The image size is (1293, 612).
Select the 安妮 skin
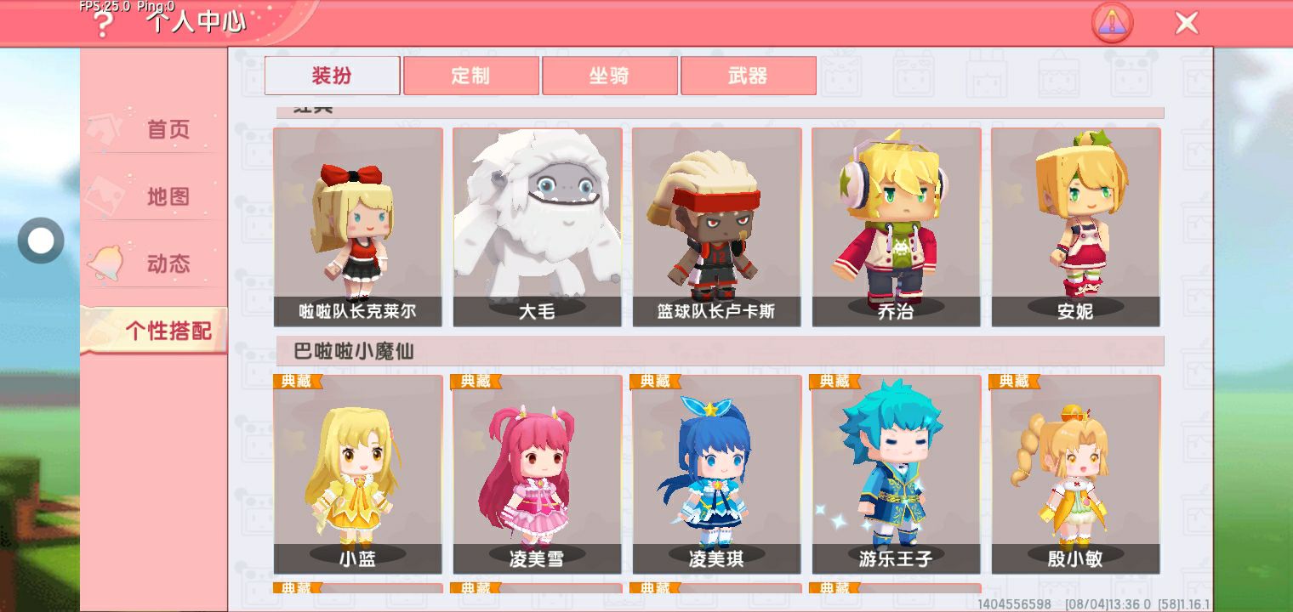[x=1076, y=227]
